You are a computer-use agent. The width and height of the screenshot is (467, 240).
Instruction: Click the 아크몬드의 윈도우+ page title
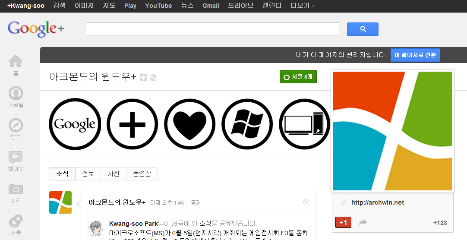(93, 77)
